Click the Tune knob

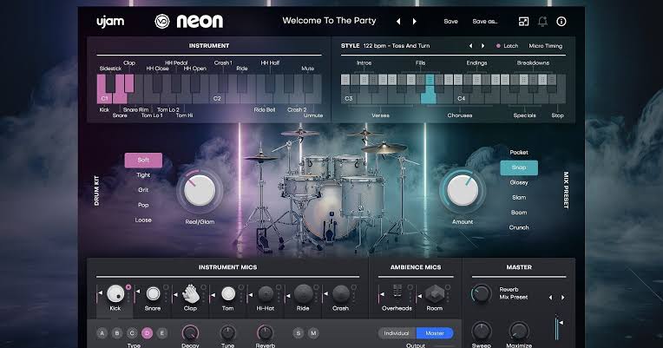coord(227,332)
